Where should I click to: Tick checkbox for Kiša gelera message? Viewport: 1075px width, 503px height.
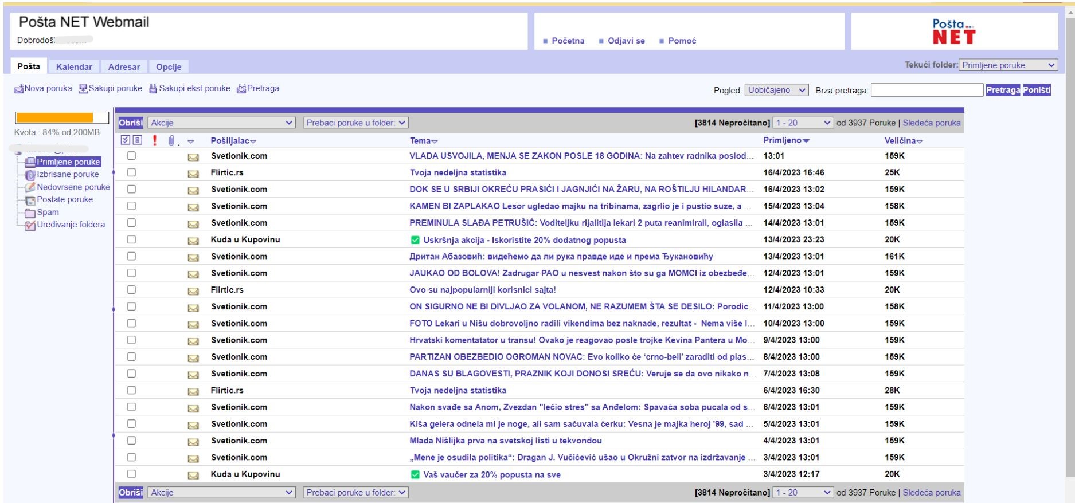(x=131, y=424)
